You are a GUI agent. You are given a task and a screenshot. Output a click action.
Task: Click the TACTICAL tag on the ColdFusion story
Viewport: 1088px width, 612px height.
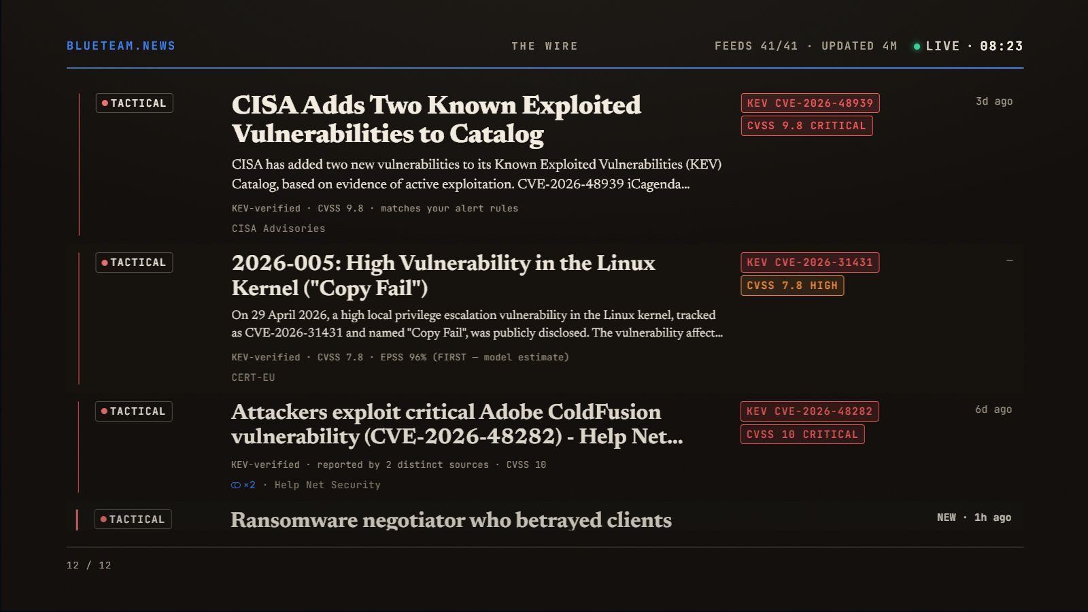[134, 411]
